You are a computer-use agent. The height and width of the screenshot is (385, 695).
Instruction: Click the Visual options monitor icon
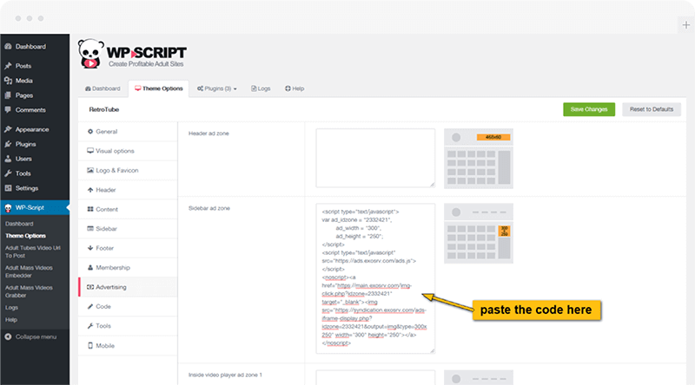click(90, 151)
